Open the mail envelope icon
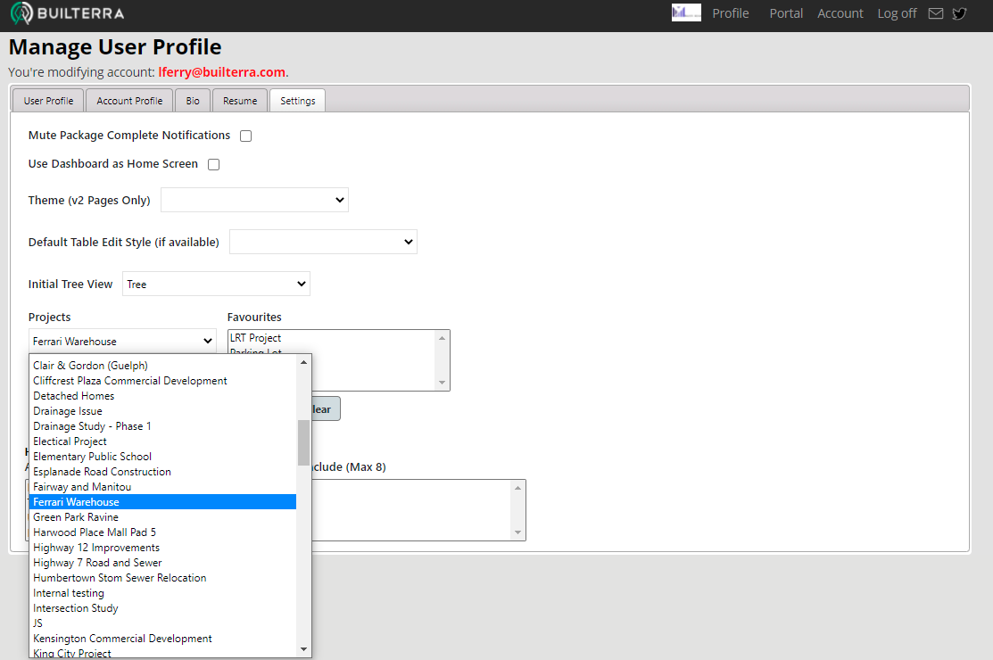Screen dimensions: 993x660 tap(935, 13)
